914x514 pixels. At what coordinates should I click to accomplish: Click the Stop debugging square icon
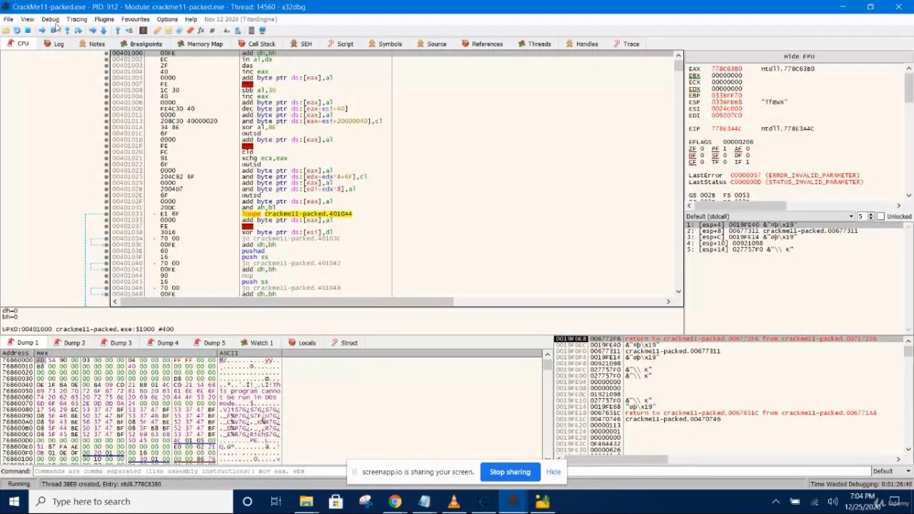point(27,31)
